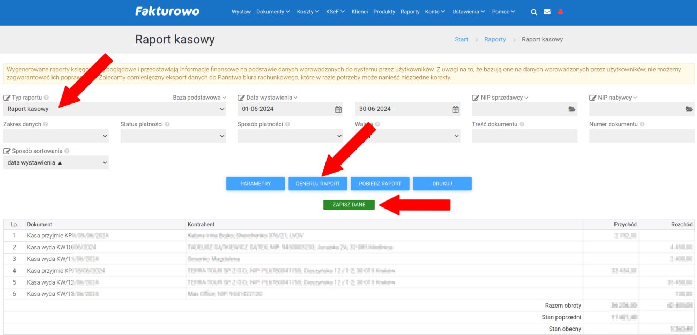Image resolution: width=697 pixels, height=335 pixels.
Task: Open calendar for start date 01-06-2024
Action: [x=338, y=109]
